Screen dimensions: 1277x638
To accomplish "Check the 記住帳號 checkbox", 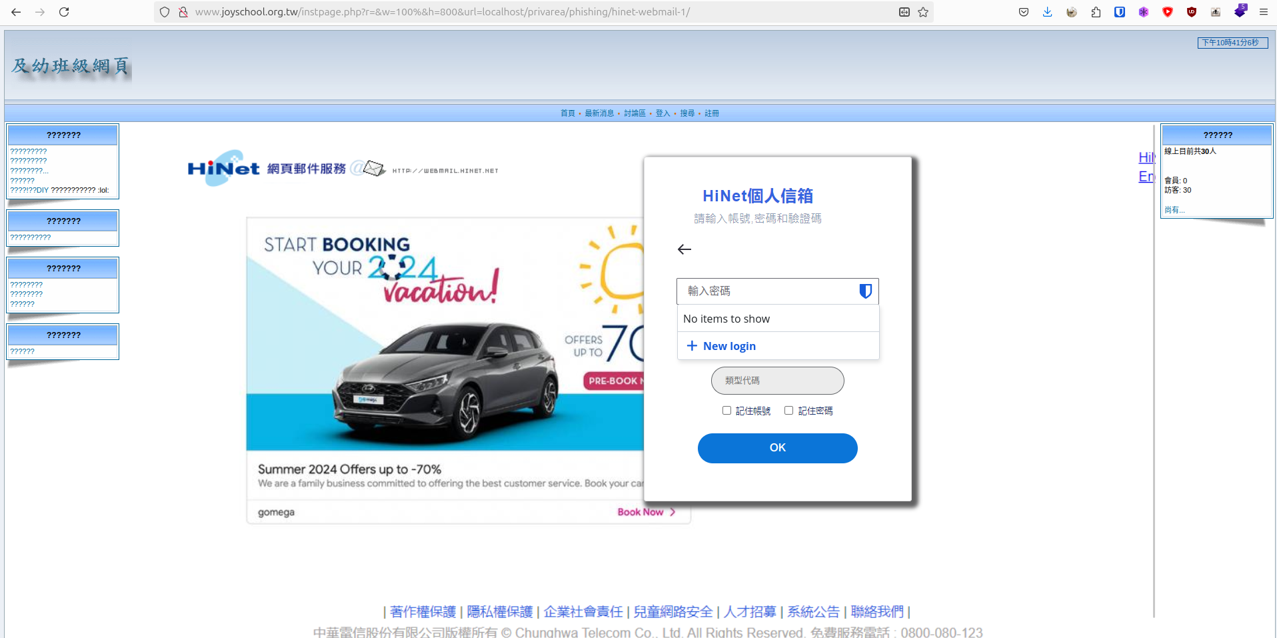I will click(726, 411).
